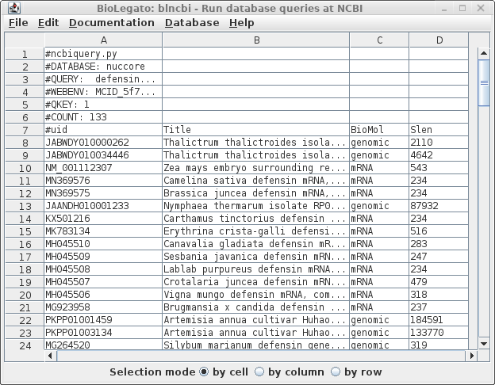Expand the Help menu
Image resolution: width=495 pixels, height=385 pixels.
242,23
